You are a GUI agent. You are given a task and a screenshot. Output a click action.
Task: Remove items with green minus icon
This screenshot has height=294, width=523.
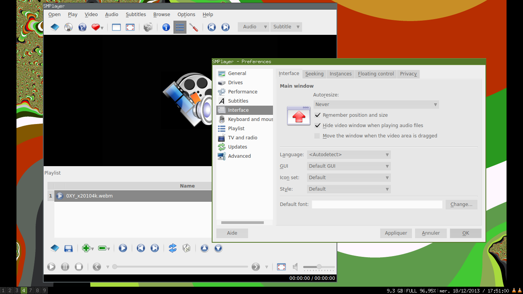click(x=102, y=248)
